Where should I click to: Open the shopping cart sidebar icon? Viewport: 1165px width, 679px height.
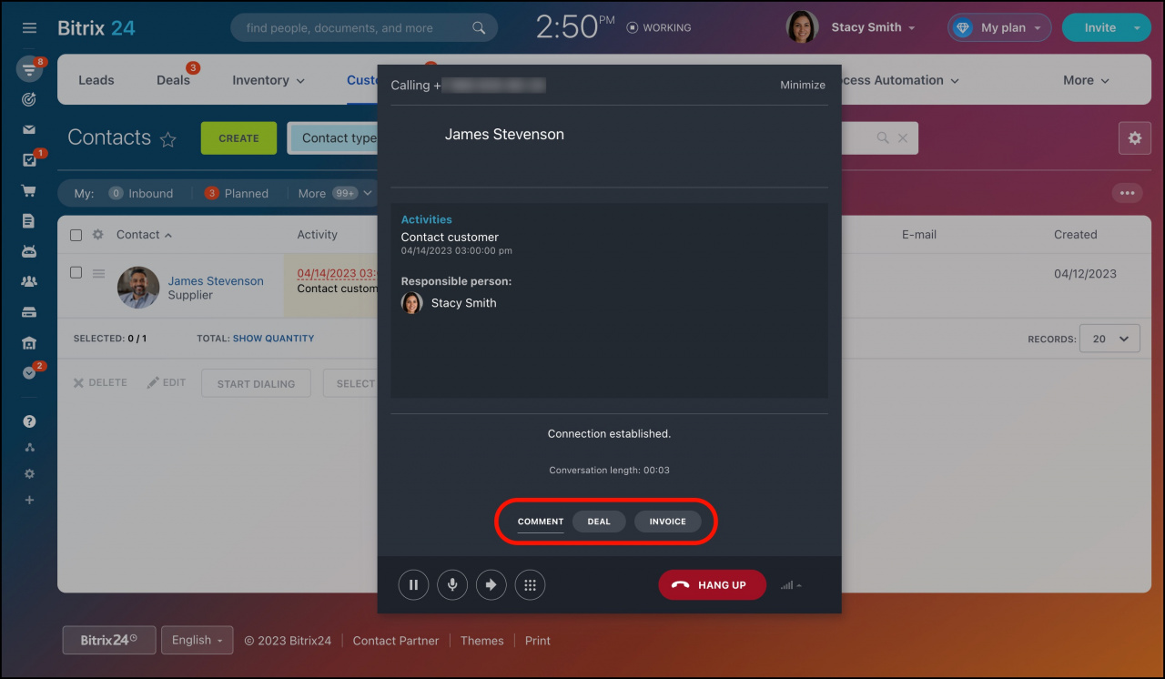coord(29,191)
